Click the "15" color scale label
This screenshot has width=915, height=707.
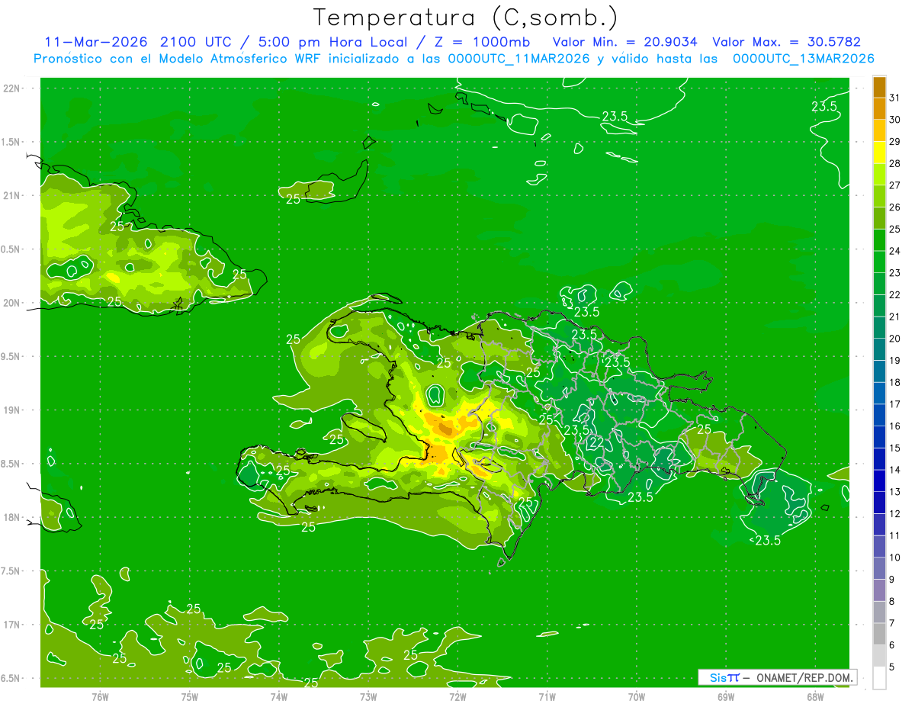[x=894, y=448]
